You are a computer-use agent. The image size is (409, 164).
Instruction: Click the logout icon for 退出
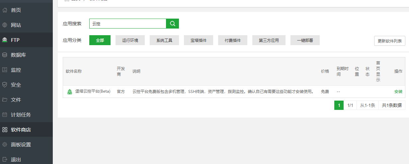pyautogui.click(x=5, y=159)
